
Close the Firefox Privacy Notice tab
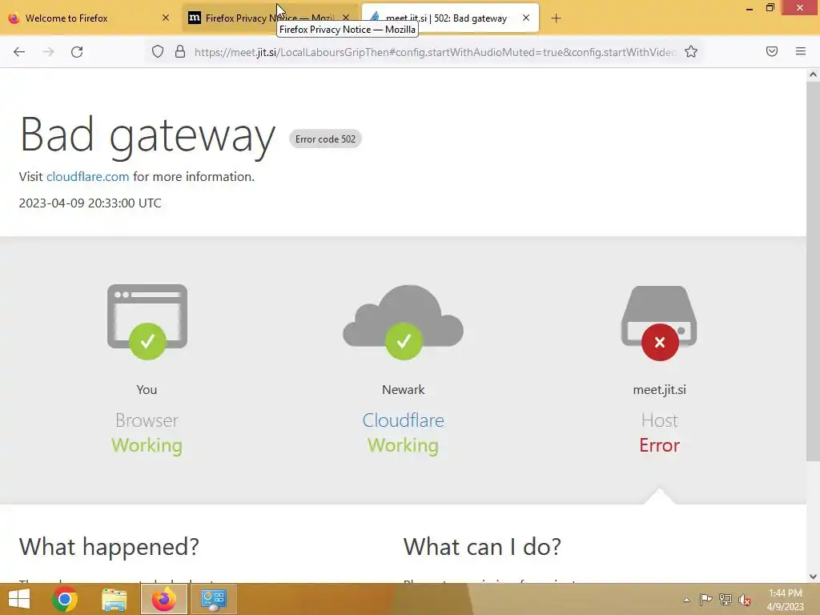(x=346, y=18)
